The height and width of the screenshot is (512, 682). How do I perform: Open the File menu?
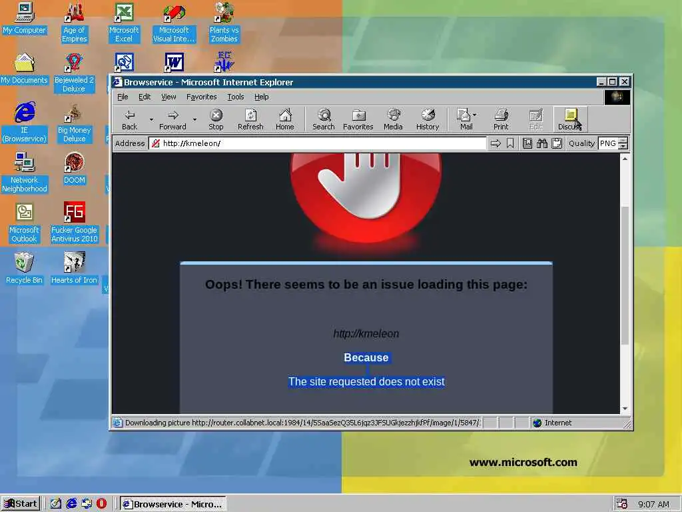[123, 97]
